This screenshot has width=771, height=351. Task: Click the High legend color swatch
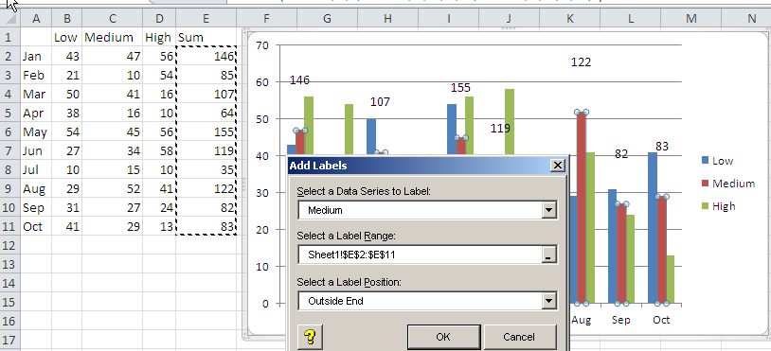click(705, 206)
